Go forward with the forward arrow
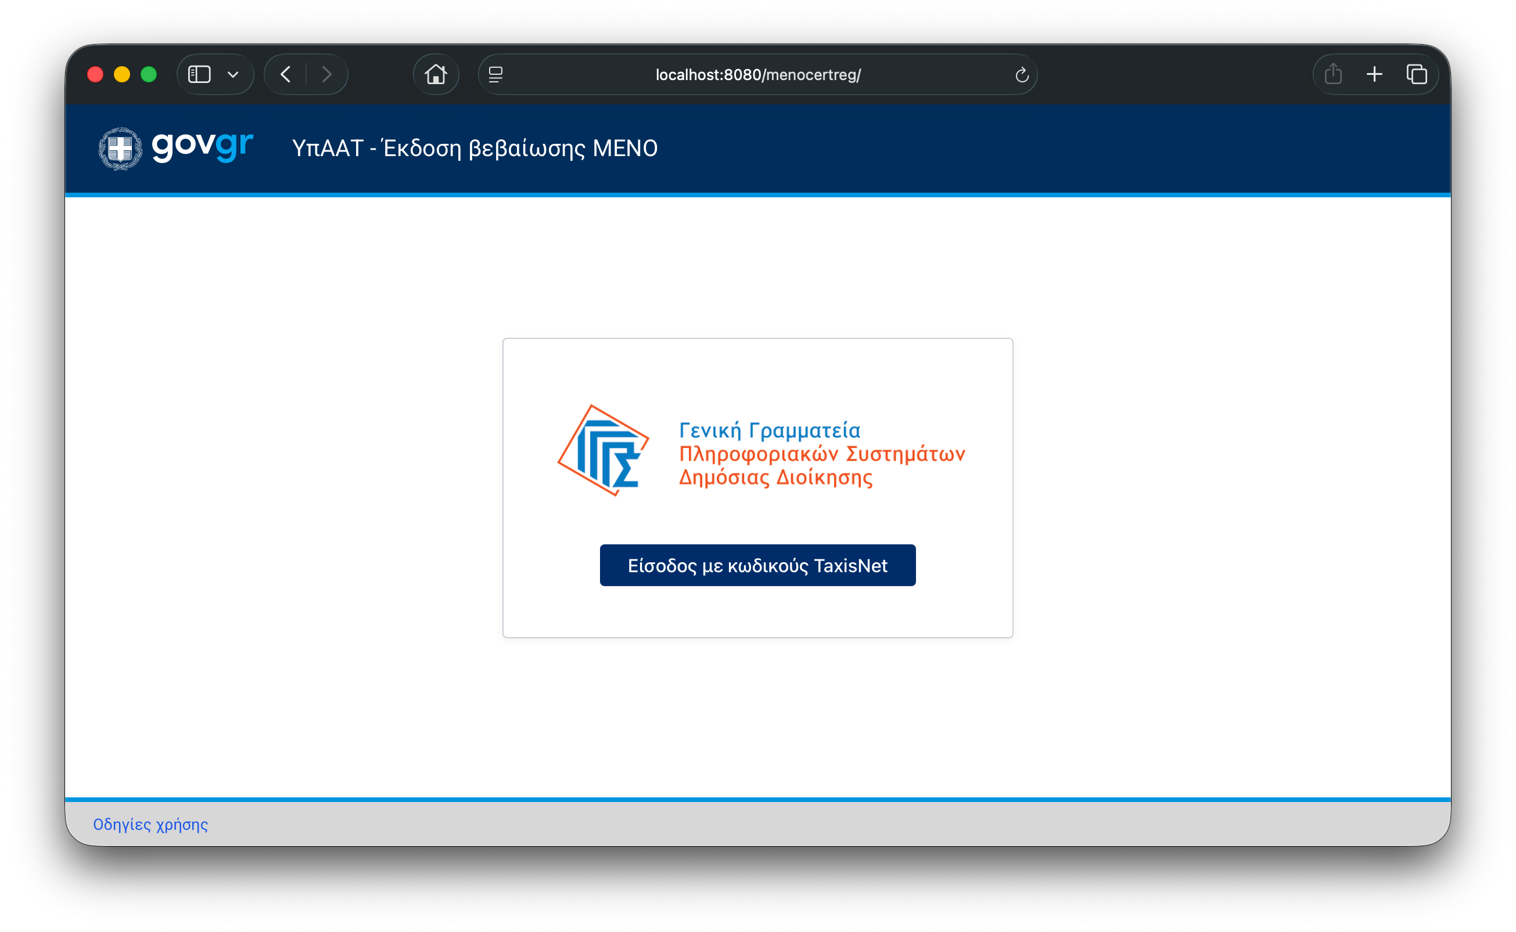The width and height of the screenshot is (1516, 932). click(x=327, y=75)
